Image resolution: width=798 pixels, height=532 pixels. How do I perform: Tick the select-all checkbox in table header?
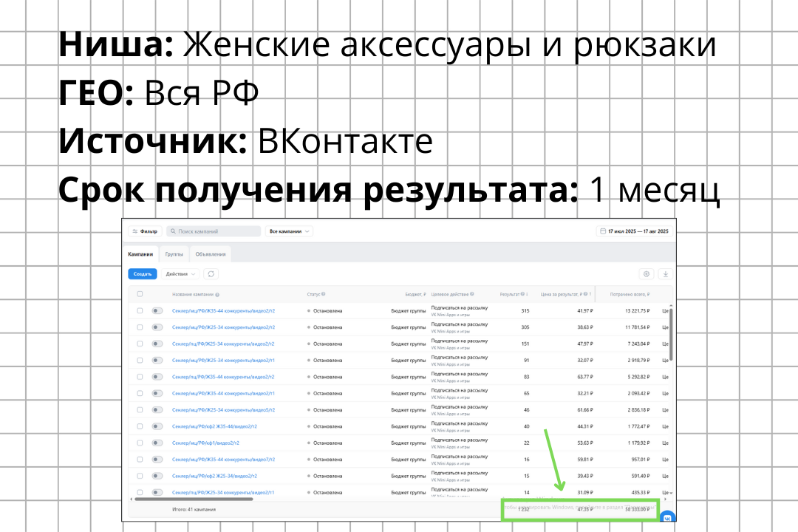point(140,294)
